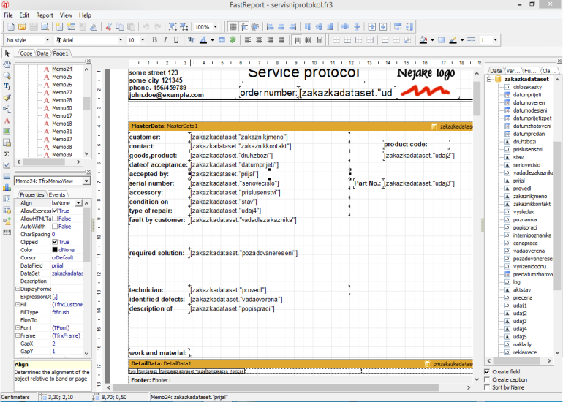Toggle the Clipped True checkbox
Viewport: 563px width, 402px height.
(55, 242)
